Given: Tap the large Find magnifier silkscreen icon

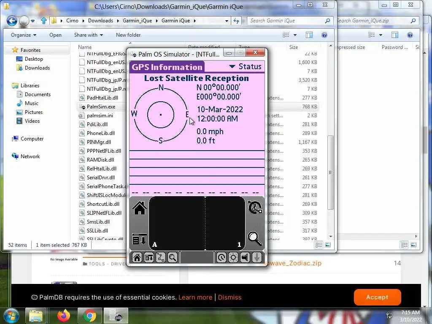Looking at the screenshot, I should tap(255, 239).
